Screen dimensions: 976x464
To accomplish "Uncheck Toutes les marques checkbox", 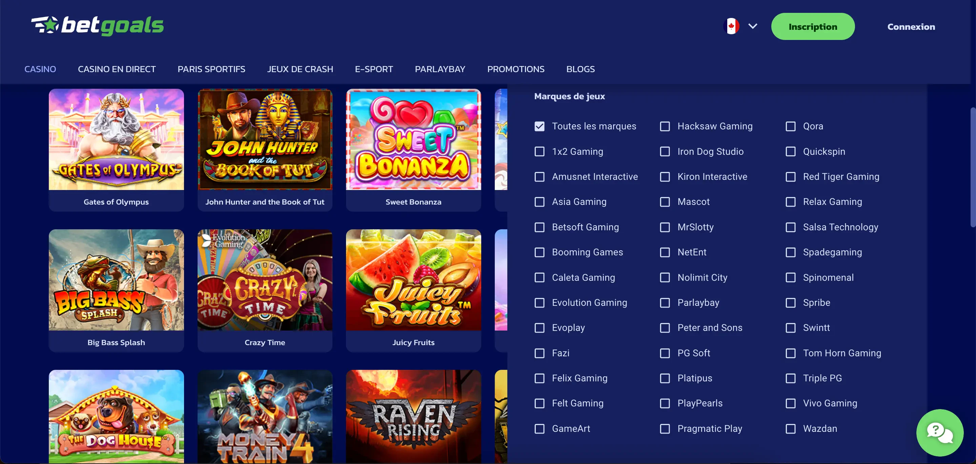I will [540, 126].
